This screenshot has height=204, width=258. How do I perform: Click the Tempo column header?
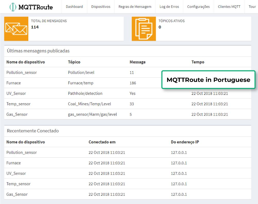point(198,62)
